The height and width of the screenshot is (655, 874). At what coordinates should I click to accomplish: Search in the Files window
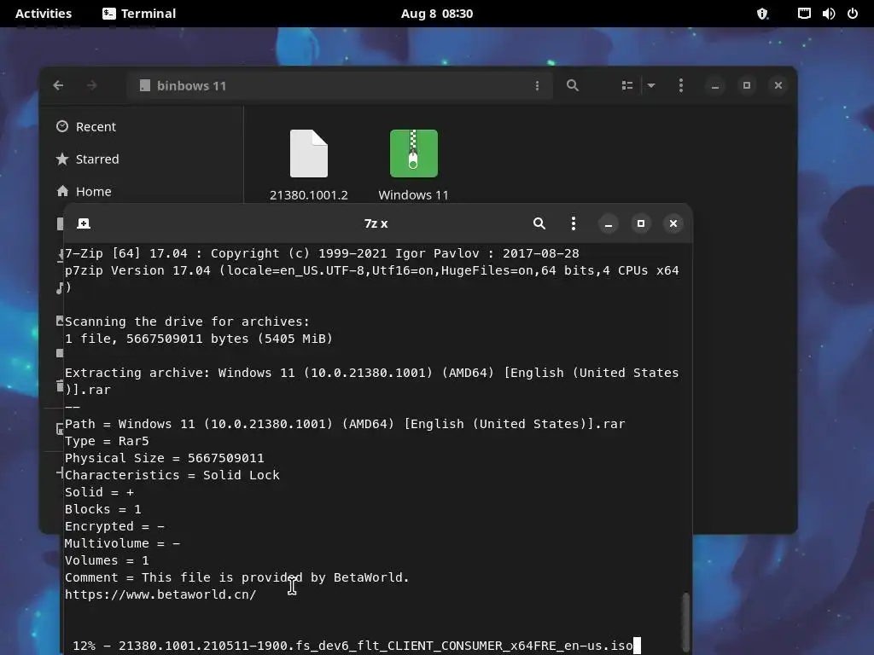pyautogui.click(x=573, y=85)
